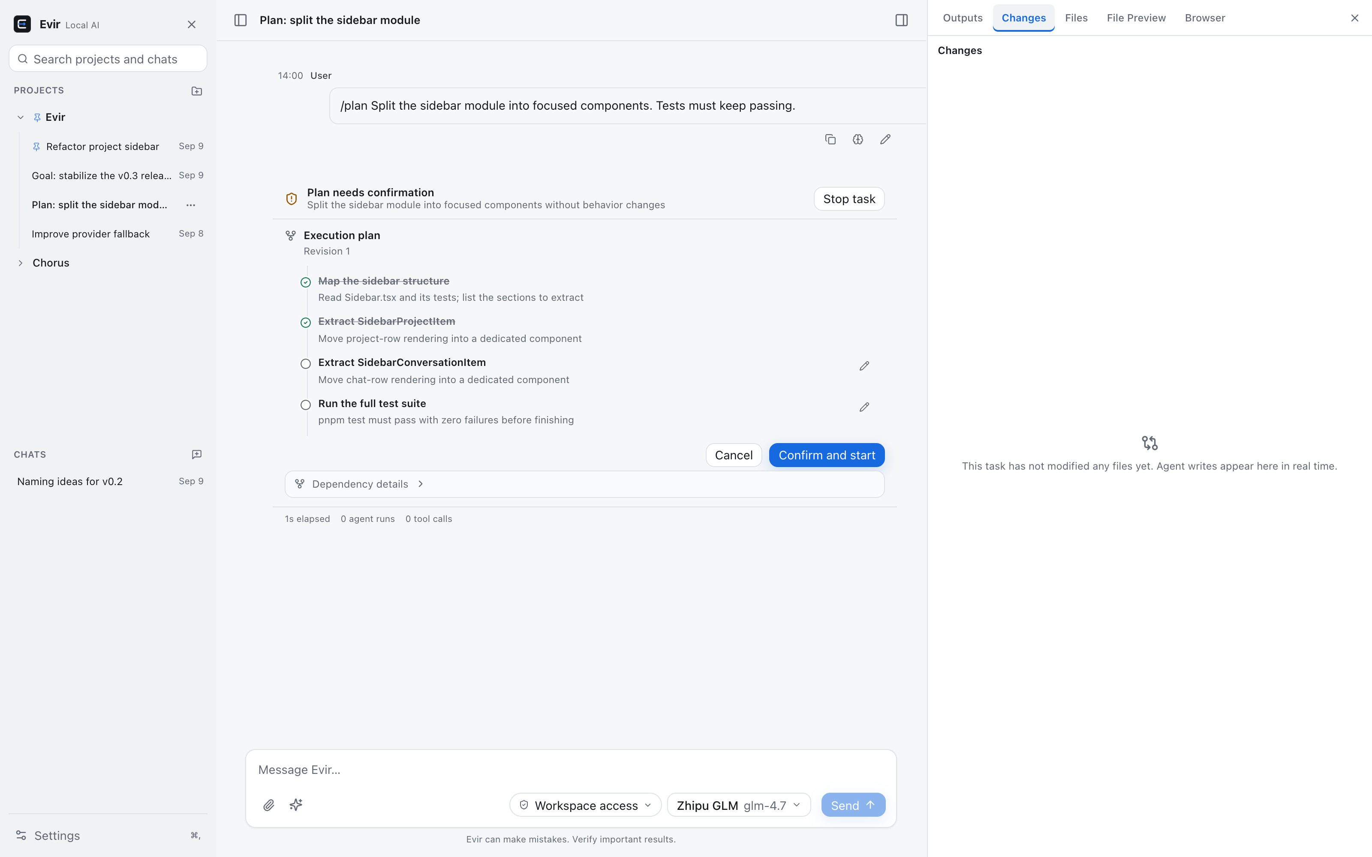Viewport: 1372px width, 857px height.
Task: Click the pin icon next to Evir project
Action: [x=37, y=117]
